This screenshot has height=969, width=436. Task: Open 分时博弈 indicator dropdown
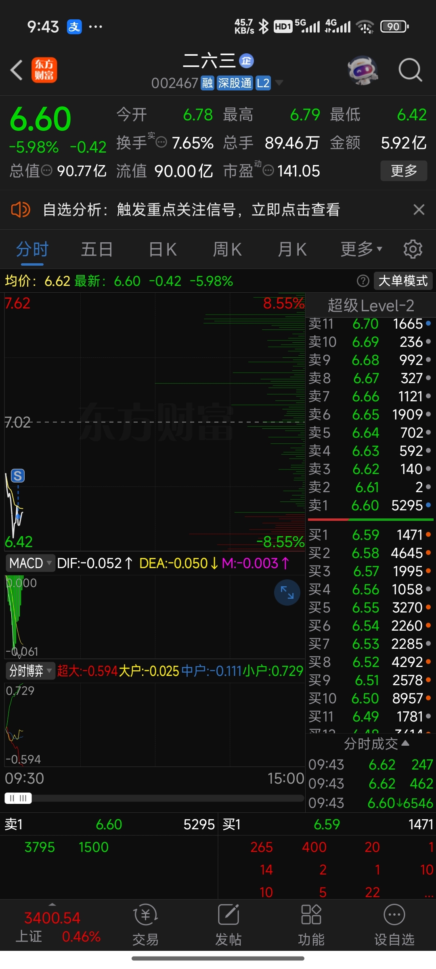click(30, 671)
